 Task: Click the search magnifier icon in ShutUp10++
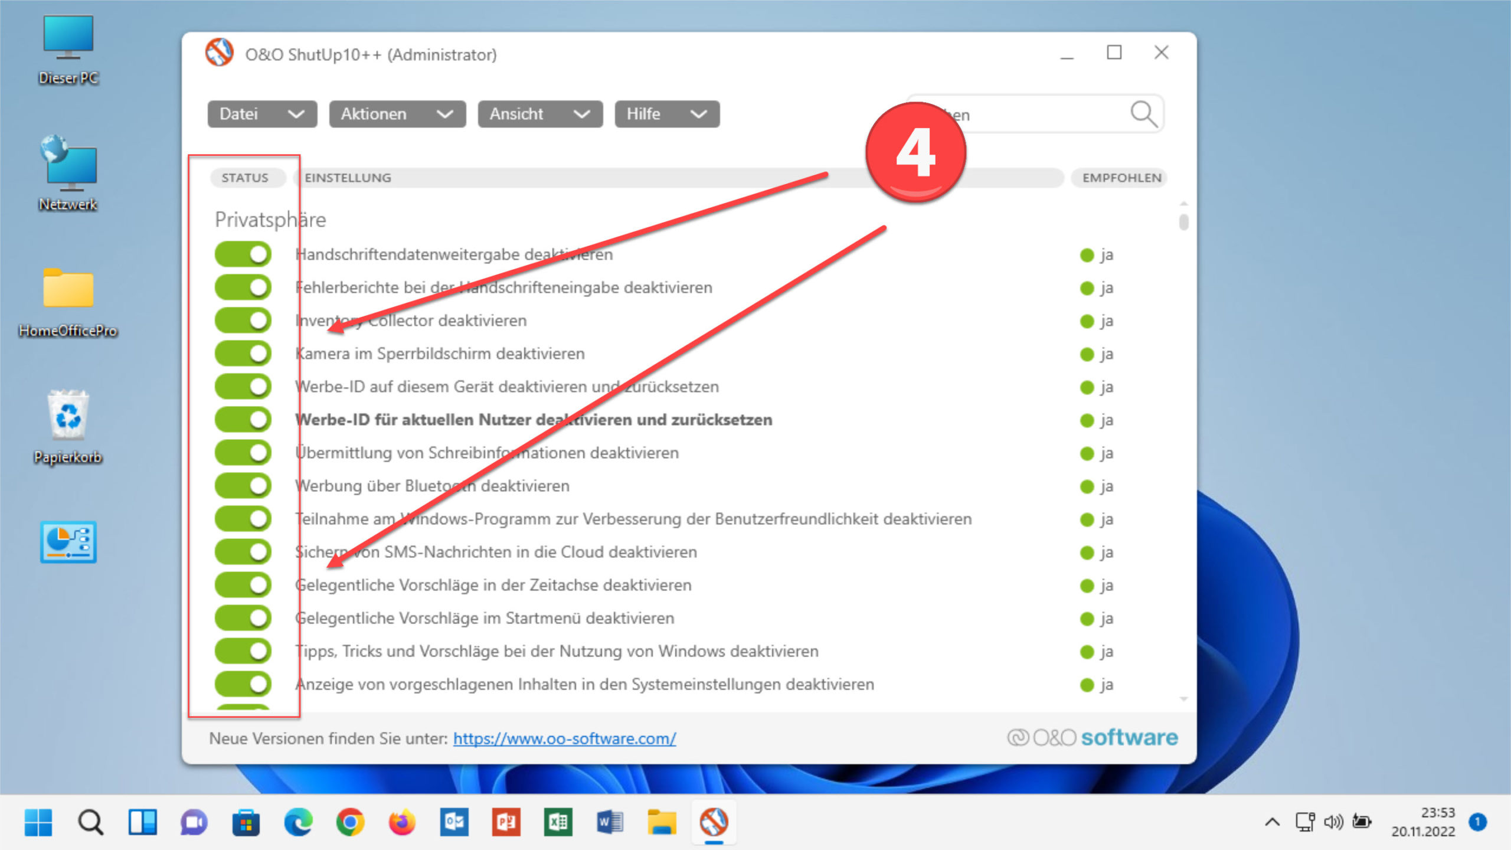point(1144,114)
